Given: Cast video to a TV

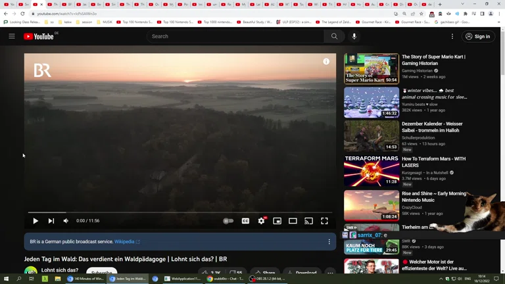Looking at the screenshot, I should (308, 221).
